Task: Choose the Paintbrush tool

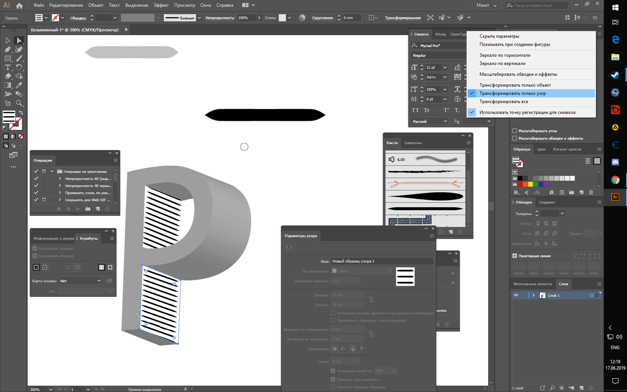Action: coord(19,59)
